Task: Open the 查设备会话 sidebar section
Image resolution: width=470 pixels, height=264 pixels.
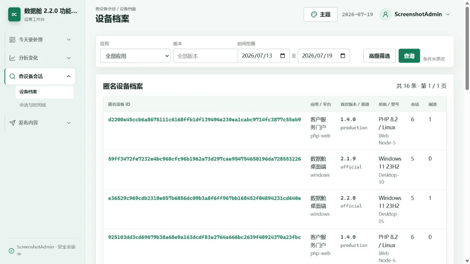Action: 40,76
